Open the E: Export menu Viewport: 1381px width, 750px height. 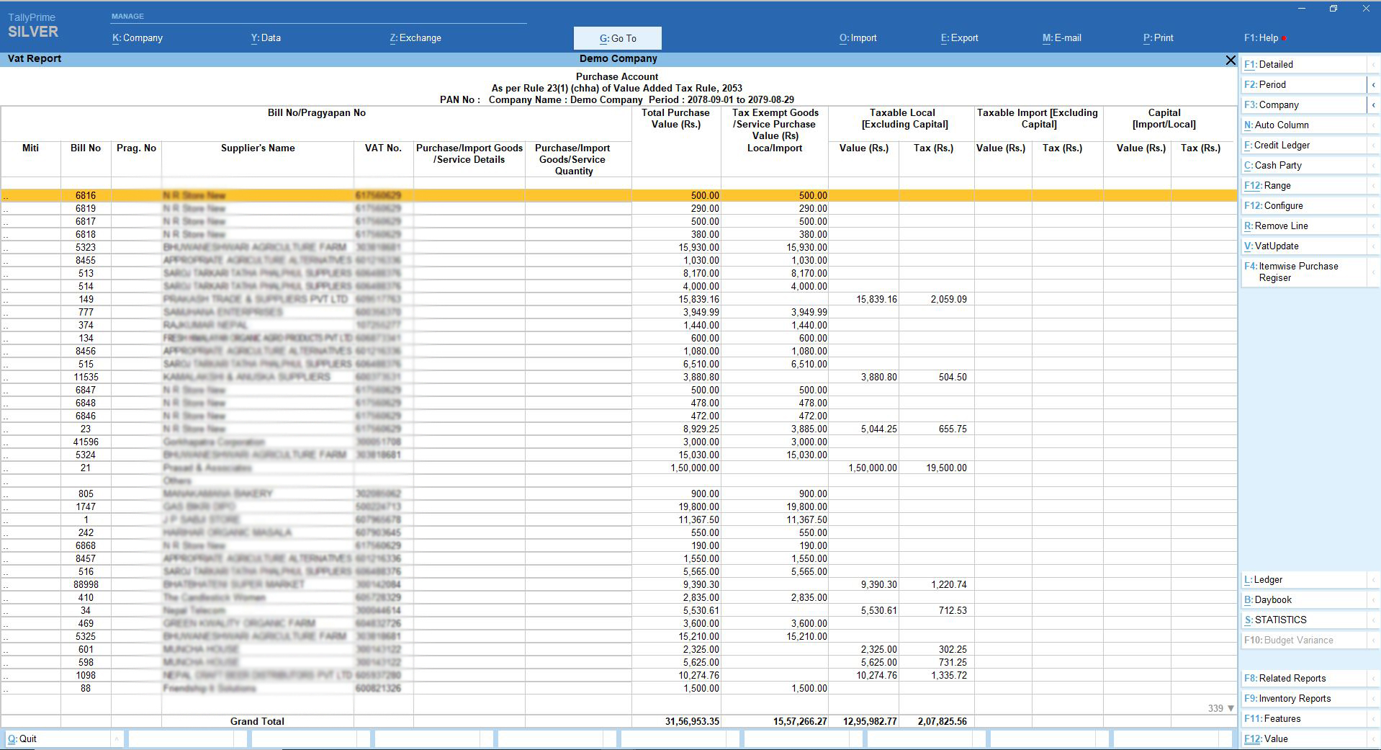click(x=959, y=38)
